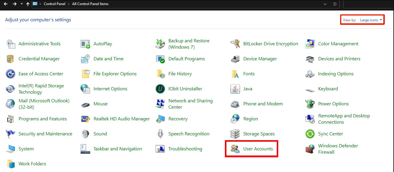Go up one level with Up arrow
Viewport: 394px width, 172px height.
(x=28, y=4)
